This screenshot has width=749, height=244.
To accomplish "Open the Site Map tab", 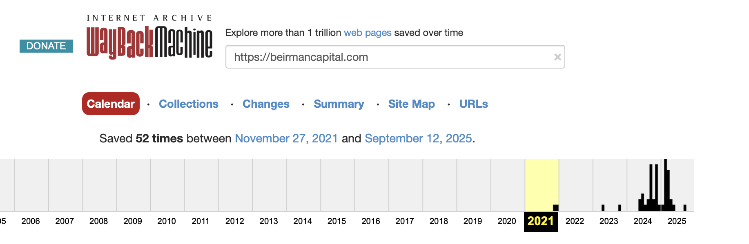I will [412, 104].
